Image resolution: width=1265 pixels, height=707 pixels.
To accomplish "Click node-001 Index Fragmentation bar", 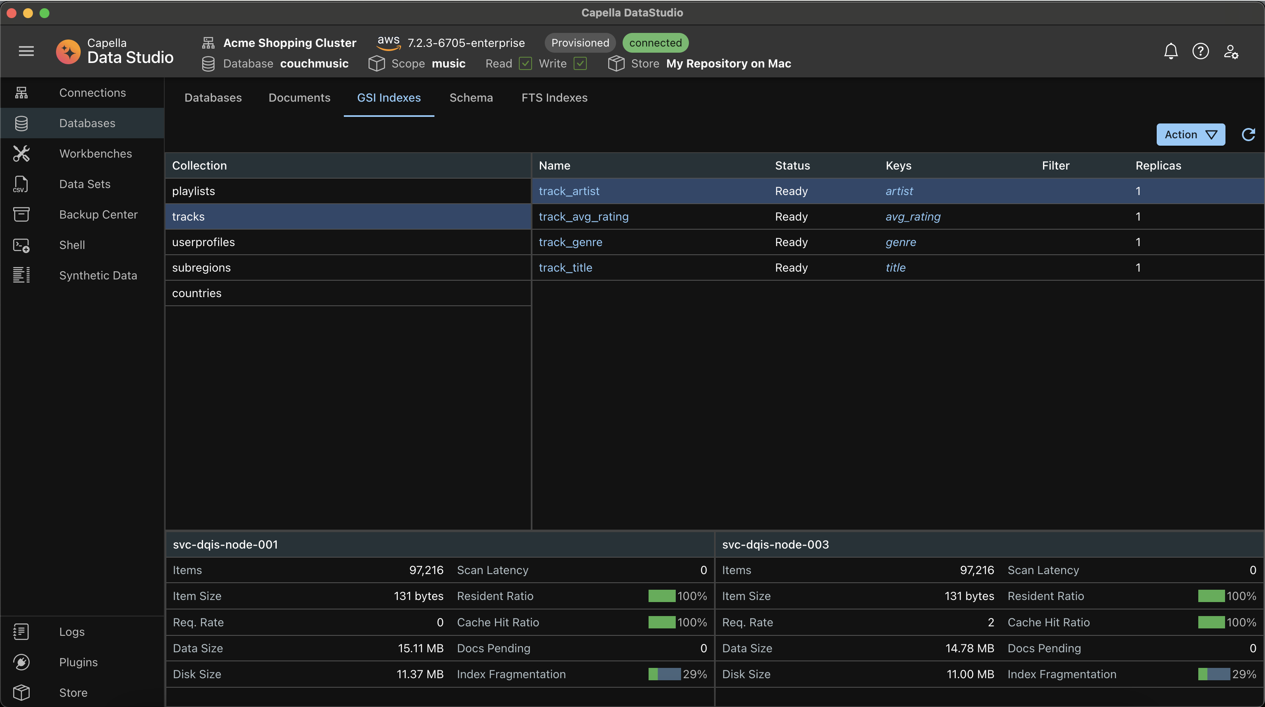I will pos(664,674).
